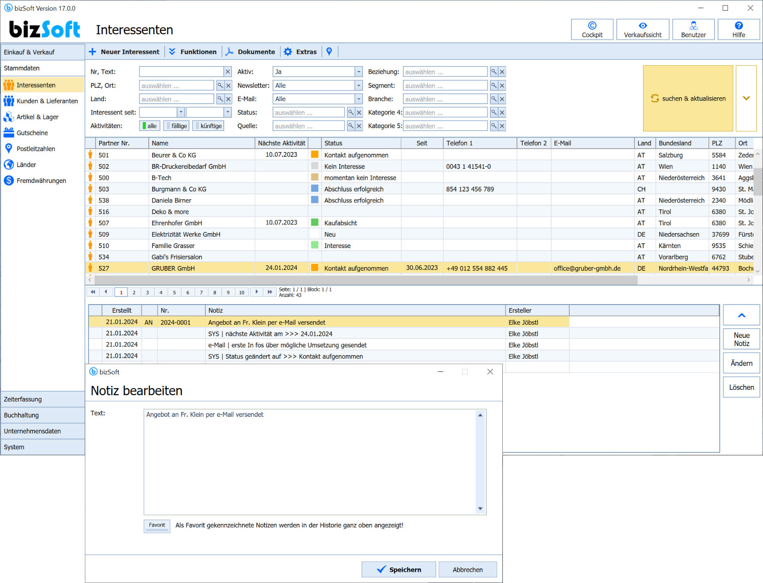Open the Extras menu
763x583 pixels.
tap(301, 51)
